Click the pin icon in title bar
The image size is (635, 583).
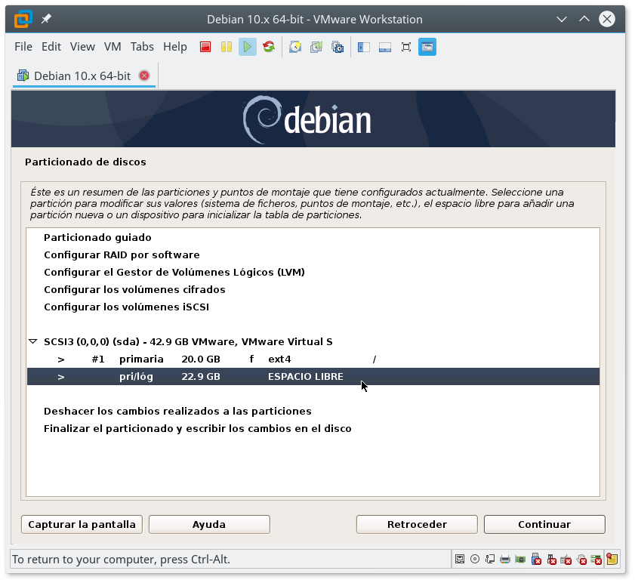coord(46,19)
